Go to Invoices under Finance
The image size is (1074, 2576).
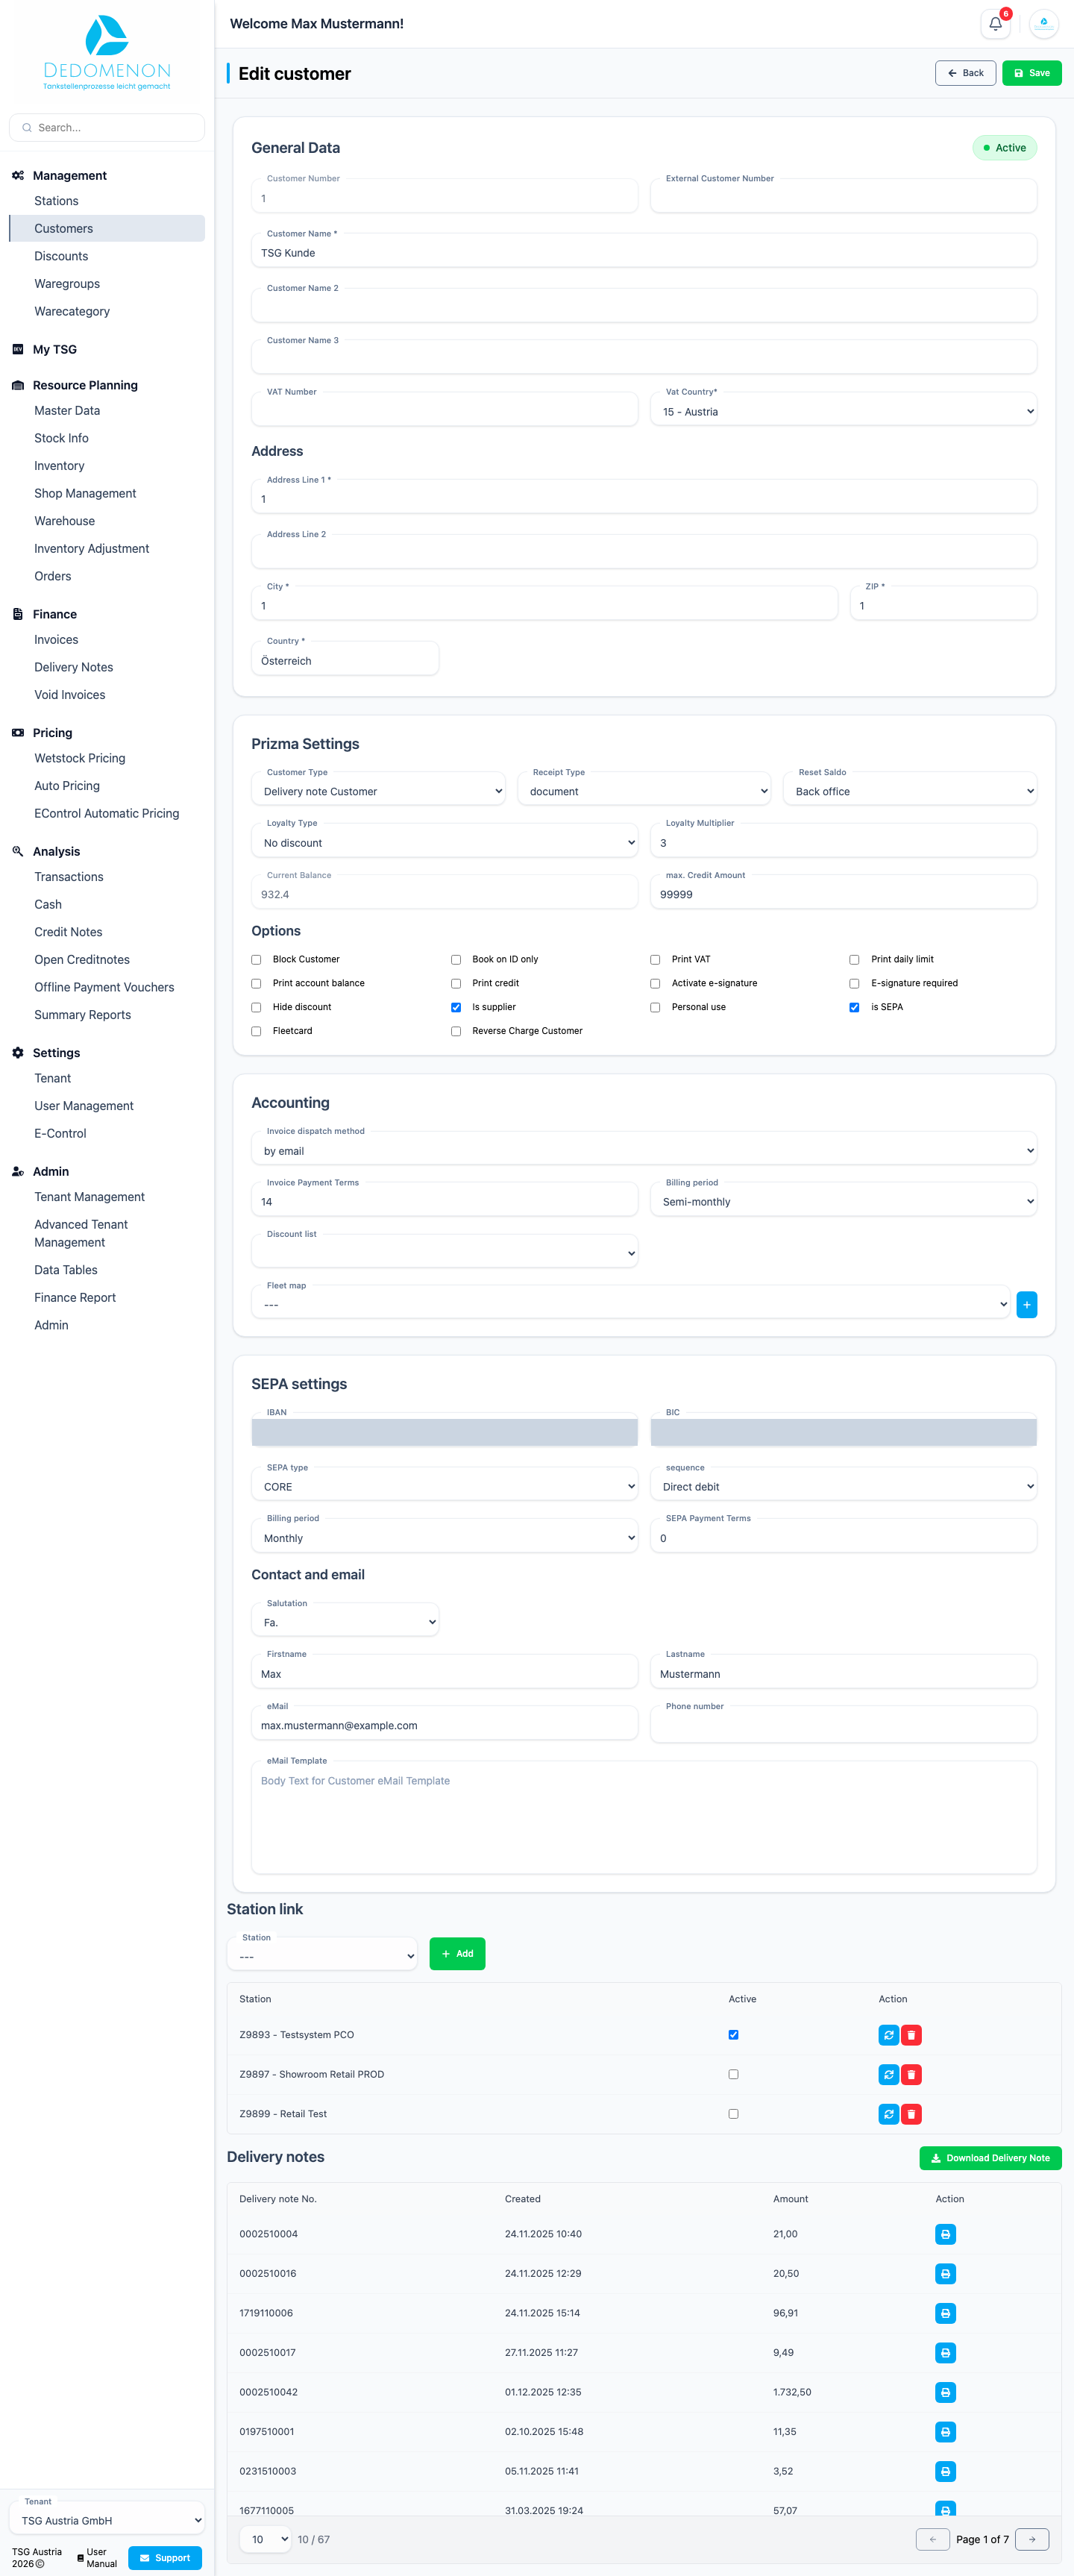56,640
